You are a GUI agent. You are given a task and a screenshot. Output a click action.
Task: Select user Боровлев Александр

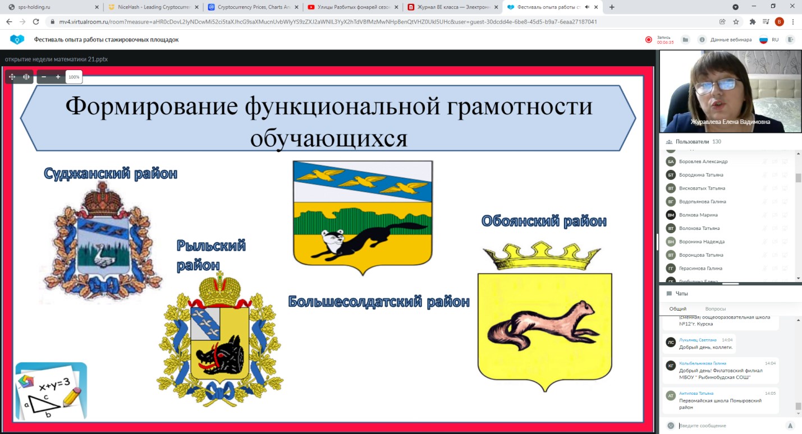pyautogui.click(x=703, y=161)
